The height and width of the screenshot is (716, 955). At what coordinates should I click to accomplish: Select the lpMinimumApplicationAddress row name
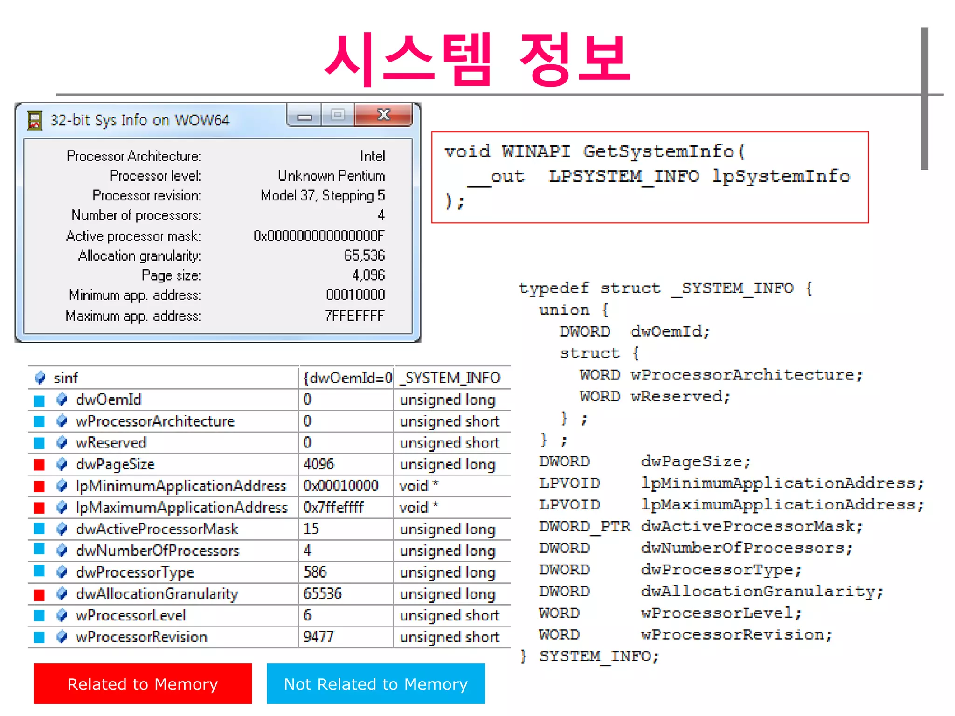[x=181, y=486]
